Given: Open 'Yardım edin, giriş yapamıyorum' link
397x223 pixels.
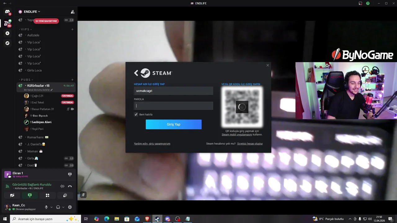Looking at the screenshot, I should tap(152, 144).
